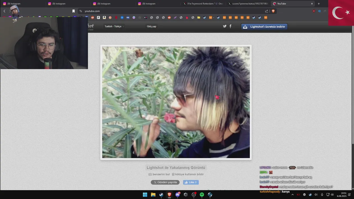The width and height of the screenshot is (354, 199).
Task: Open the Turkish - Türkçe language dropdown
Action: click(114, 26)
